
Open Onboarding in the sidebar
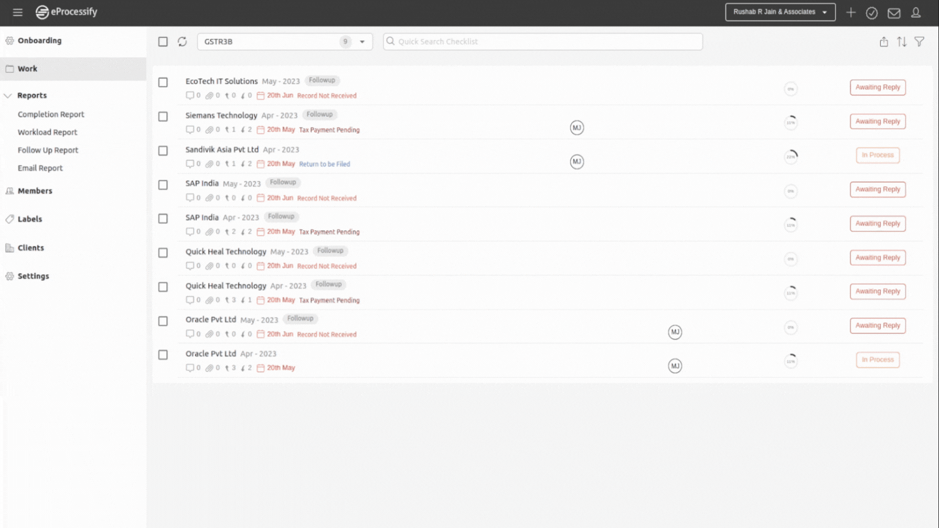39,40
